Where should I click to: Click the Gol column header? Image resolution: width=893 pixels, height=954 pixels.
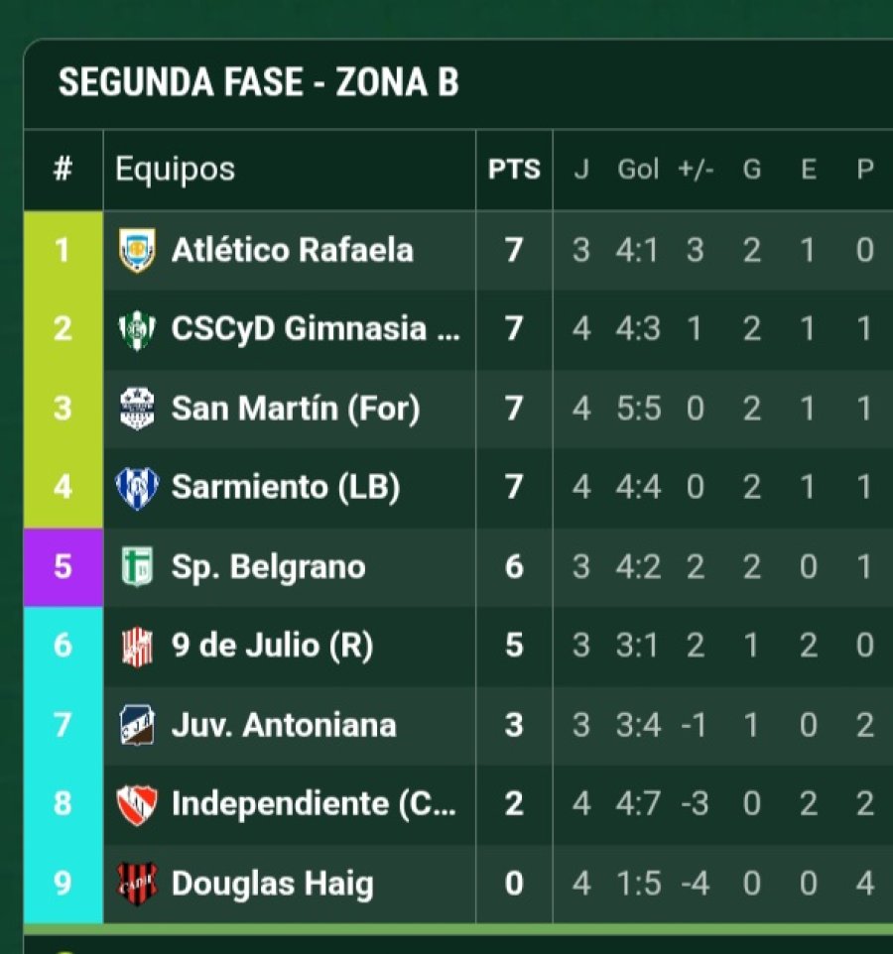tap(638, 170)
